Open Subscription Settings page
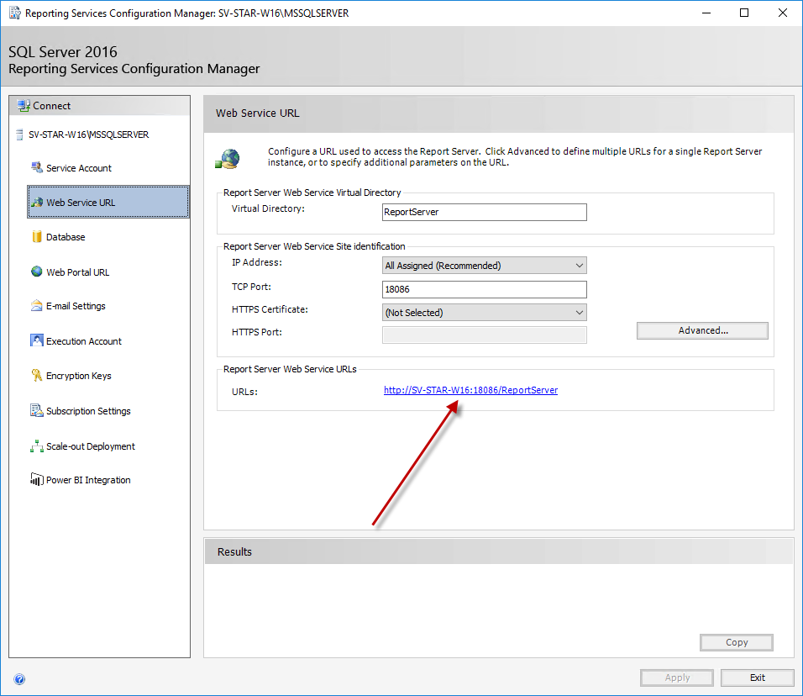803x696 pixels. 88,411
